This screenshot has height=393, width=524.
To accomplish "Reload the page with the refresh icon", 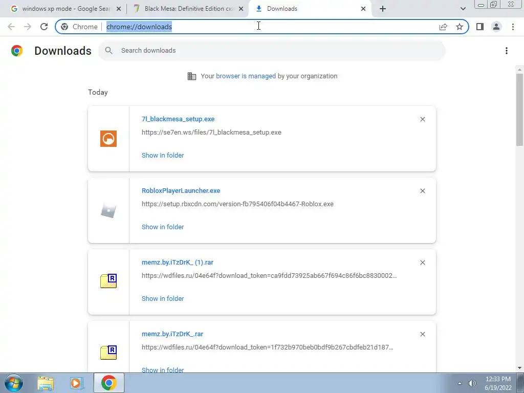I will 44,27.
